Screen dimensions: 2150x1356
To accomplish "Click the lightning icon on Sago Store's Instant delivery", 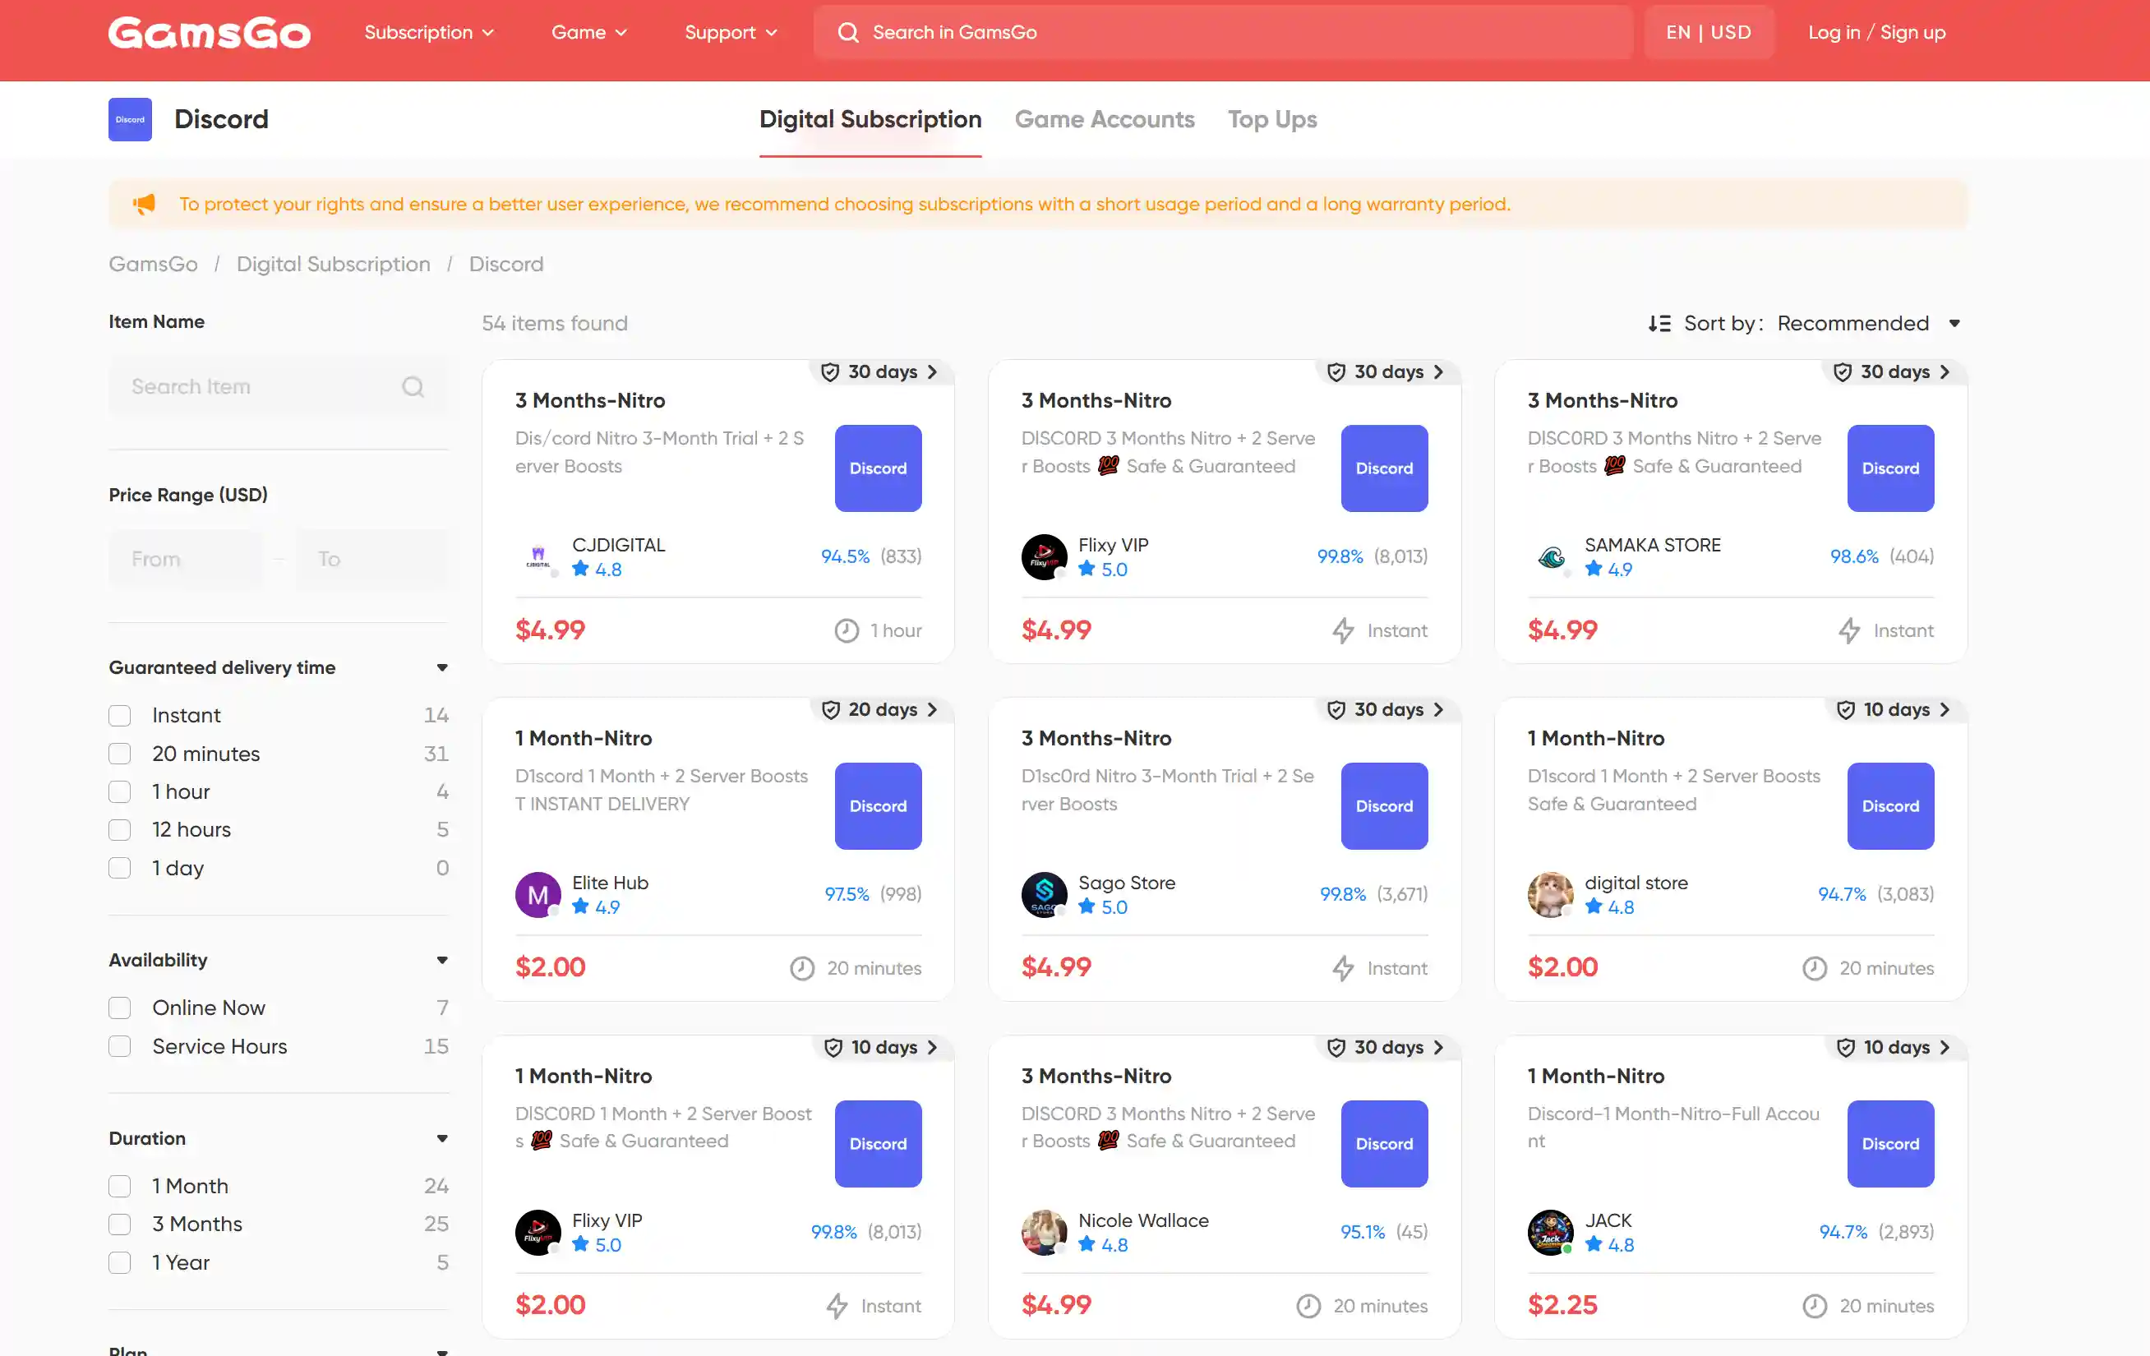I will (x=1343, y=969).
